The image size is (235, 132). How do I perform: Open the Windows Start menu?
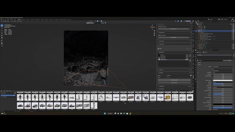[x=105, y=113]
